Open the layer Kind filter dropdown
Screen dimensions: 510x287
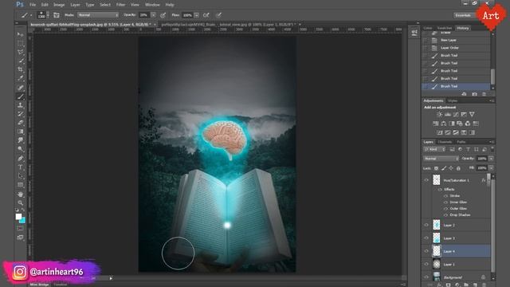tap(434, 149)
